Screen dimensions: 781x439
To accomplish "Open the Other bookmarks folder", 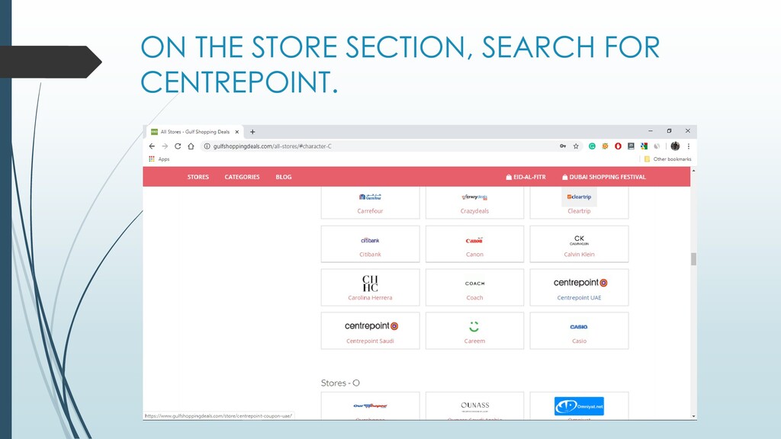I will [x=667, y=159].
